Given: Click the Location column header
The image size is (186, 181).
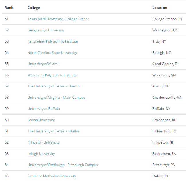Looking at the screenshot, I should [x=160, y=8].
